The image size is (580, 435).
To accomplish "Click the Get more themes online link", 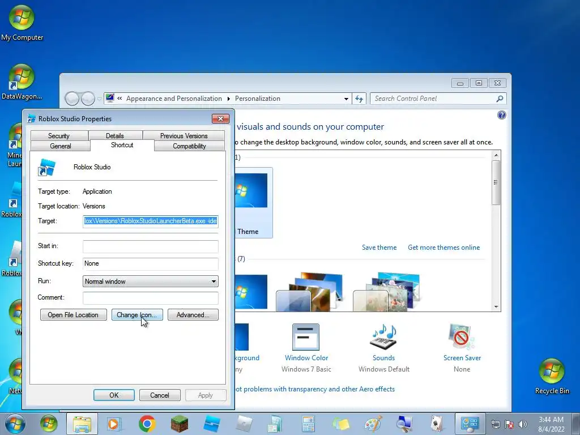I will click(443, 248).
